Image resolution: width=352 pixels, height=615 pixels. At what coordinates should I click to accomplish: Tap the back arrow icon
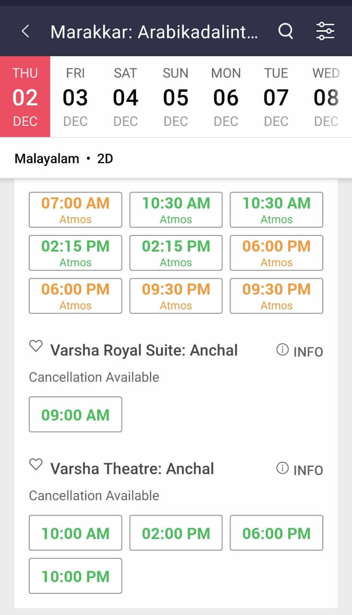click(x=25, y=32)
